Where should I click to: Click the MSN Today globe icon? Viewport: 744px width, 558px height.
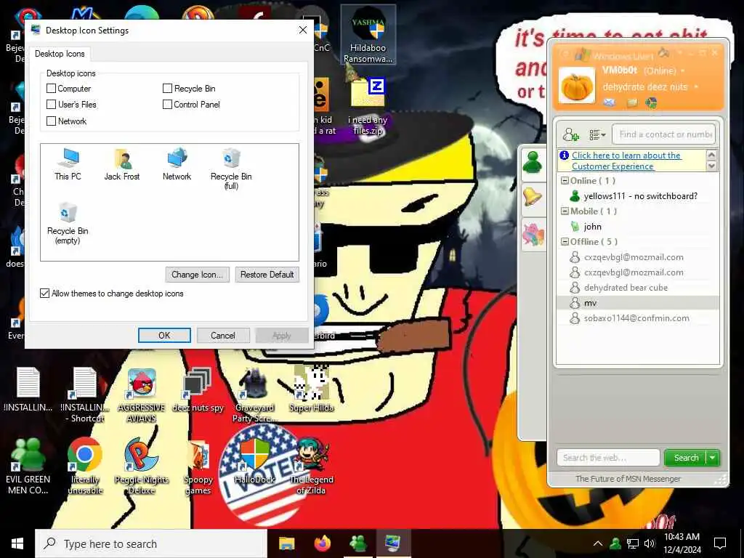click(x=651, y=102)
